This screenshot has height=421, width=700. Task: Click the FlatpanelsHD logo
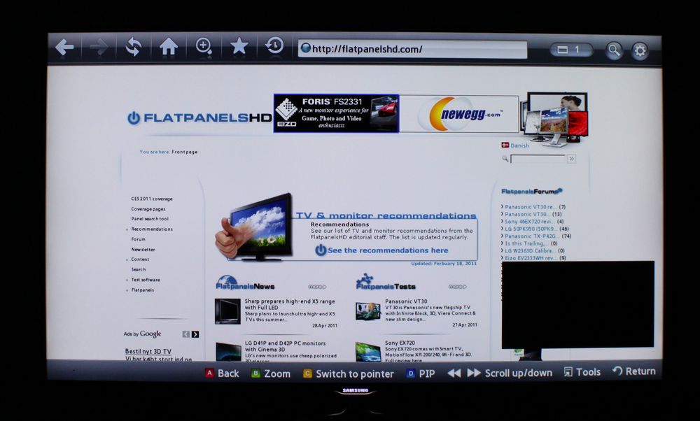[x=199, y=117]
